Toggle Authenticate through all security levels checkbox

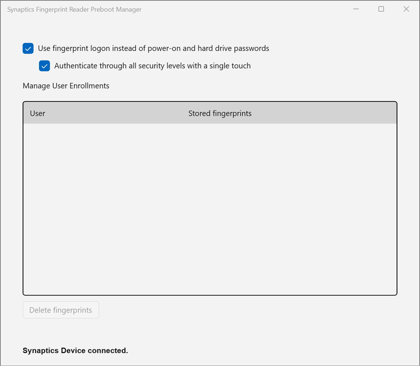point(45,66)
